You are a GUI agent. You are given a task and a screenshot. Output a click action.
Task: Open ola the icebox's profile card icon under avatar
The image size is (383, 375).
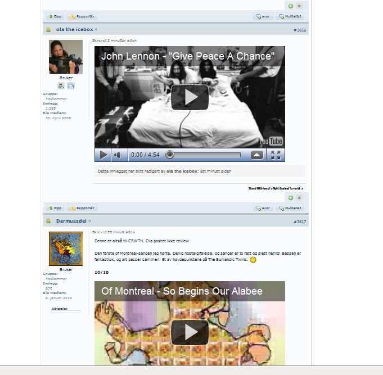click(61, 85)
